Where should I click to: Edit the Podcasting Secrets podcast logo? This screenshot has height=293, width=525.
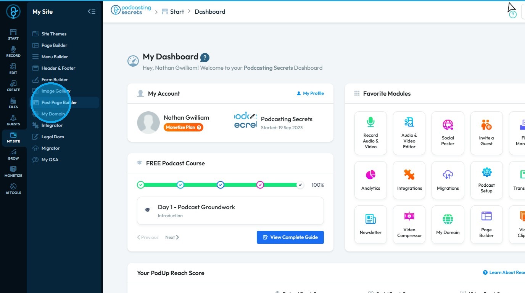click(252, 116)
